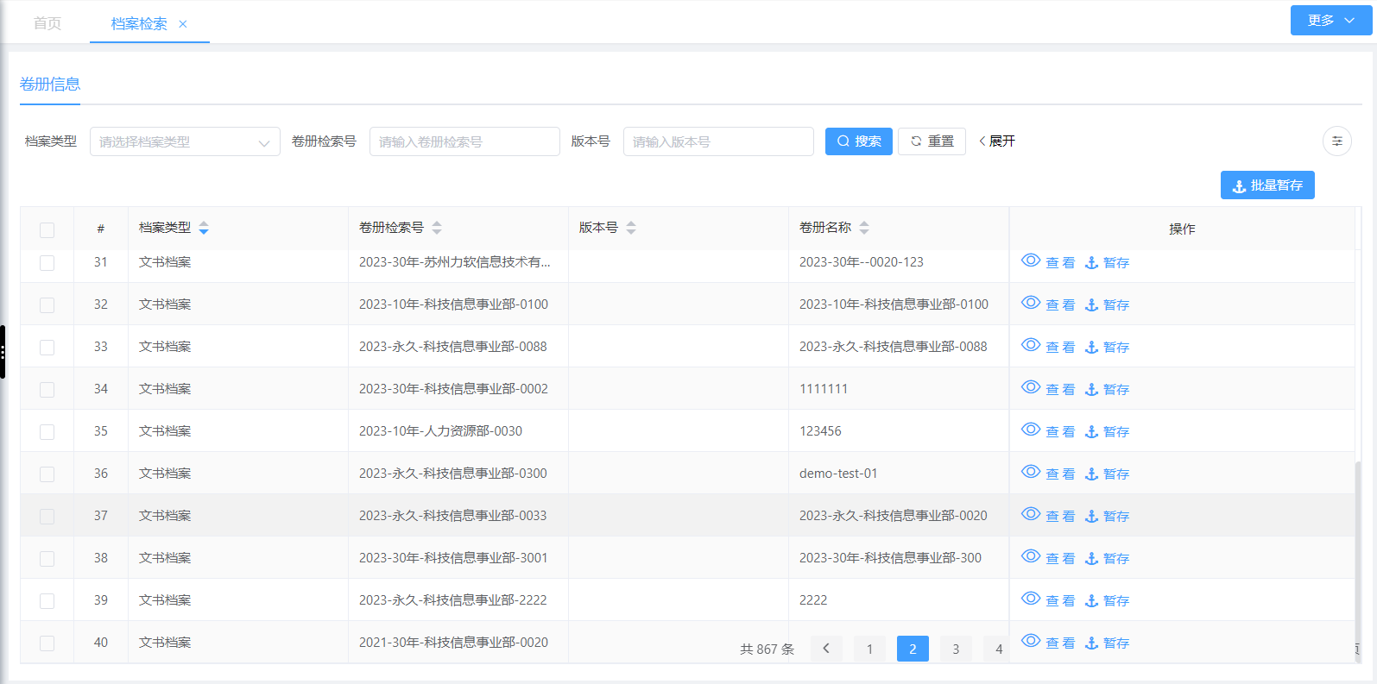Click the eye 查看 icon for row 35

1031,430
